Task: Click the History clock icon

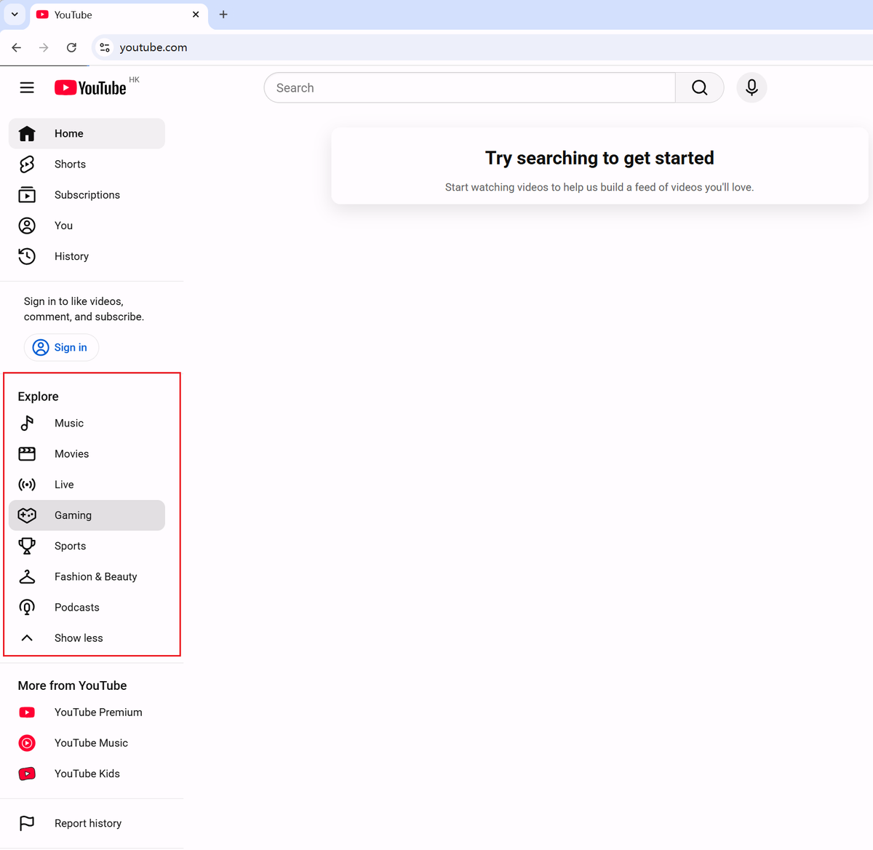Action: [x=27, y=256]
